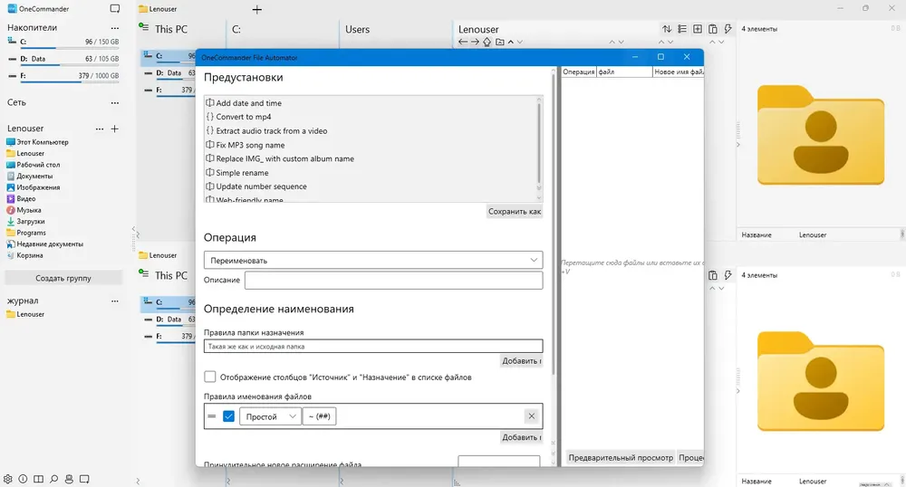Click the Правила папки назначения input field
The image size is (906, 487).
click(373, 346)
